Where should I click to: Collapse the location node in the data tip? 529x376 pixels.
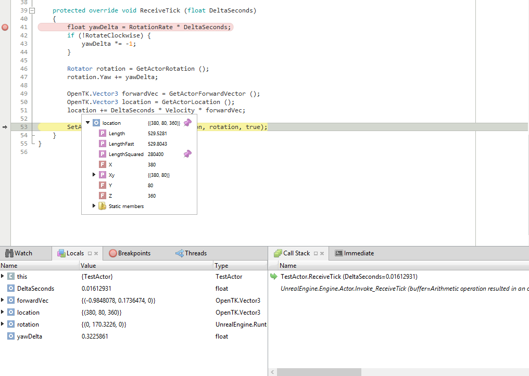[87, 123]
